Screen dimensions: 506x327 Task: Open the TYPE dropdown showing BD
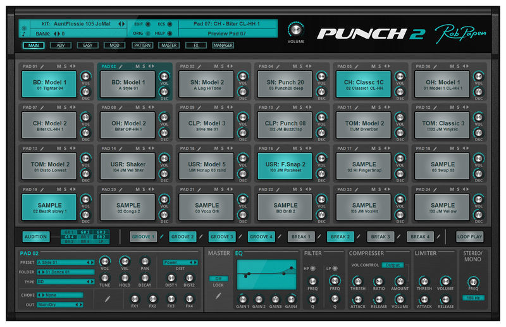click(66, 282)
